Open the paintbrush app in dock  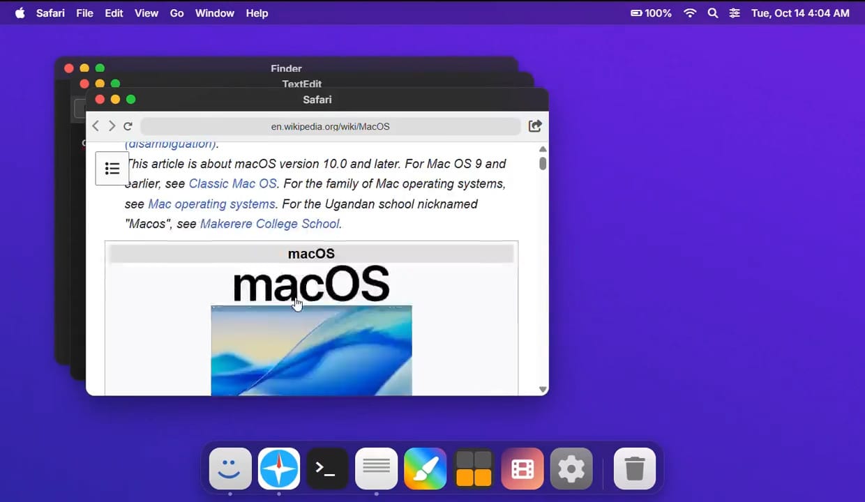point(425,469)
